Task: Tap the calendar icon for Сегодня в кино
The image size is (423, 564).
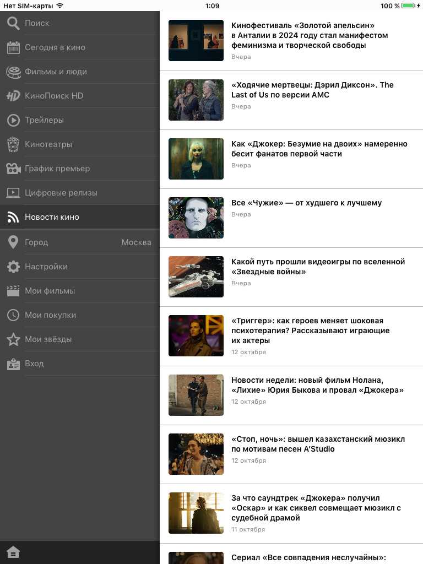Action: (13, 47)
